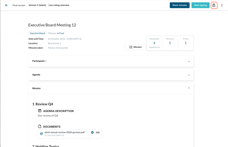Open the three-dot more options menu
The width and height of the screenshot is (228, 147).
(x=222, y=5)
